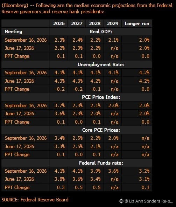Click the Unemployment PPT Change -0.2 under 2026
Viewport: 176px width, 207px height.
pyautogui.click(x=60, y=89)
